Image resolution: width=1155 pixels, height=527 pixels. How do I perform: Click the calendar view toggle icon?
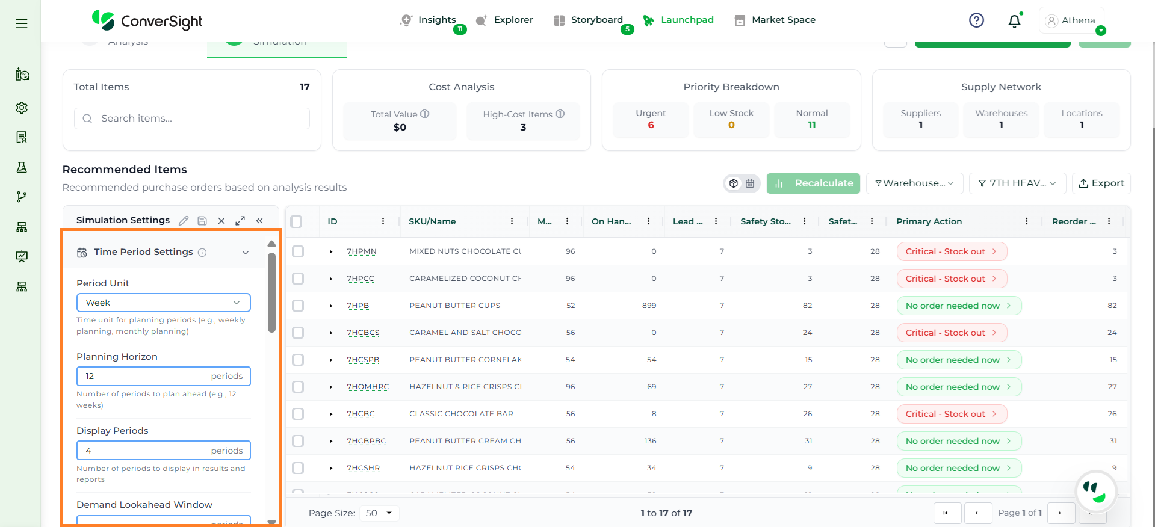coord(750,183)
